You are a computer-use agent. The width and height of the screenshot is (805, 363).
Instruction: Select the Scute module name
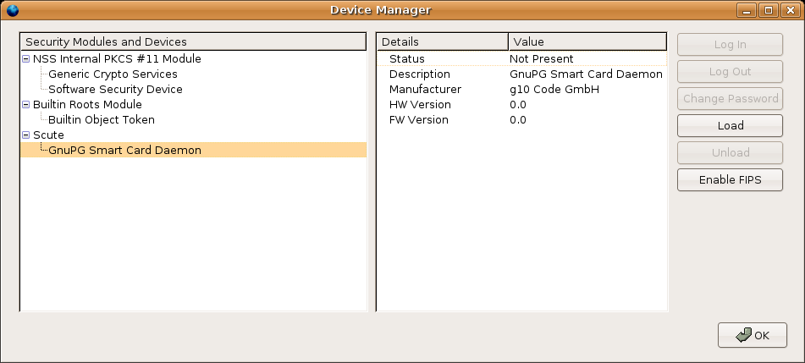(48, 135)
